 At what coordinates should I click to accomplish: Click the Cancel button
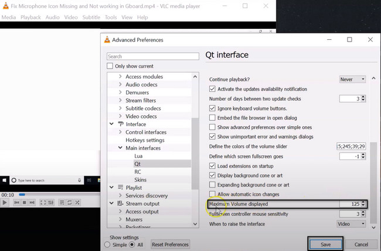point(361,244)
